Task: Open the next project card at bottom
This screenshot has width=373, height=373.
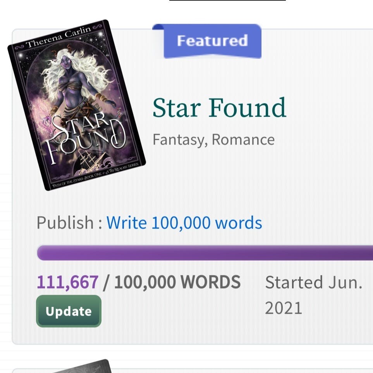Action: click(232, 370)
